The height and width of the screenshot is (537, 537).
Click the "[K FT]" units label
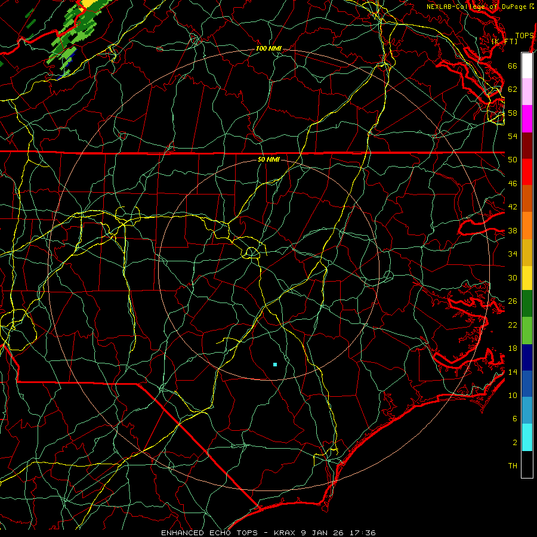pos(504,41)
